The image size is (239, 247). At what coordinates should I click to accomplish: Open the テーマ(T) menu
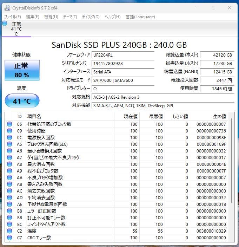[x=70, y=17]
